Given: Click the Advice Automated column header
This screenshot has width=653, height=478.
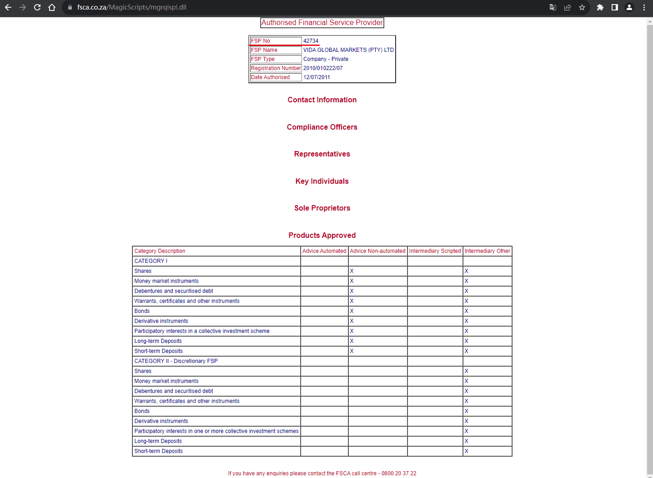Looking at the screenshot, I should coord(324,251).
